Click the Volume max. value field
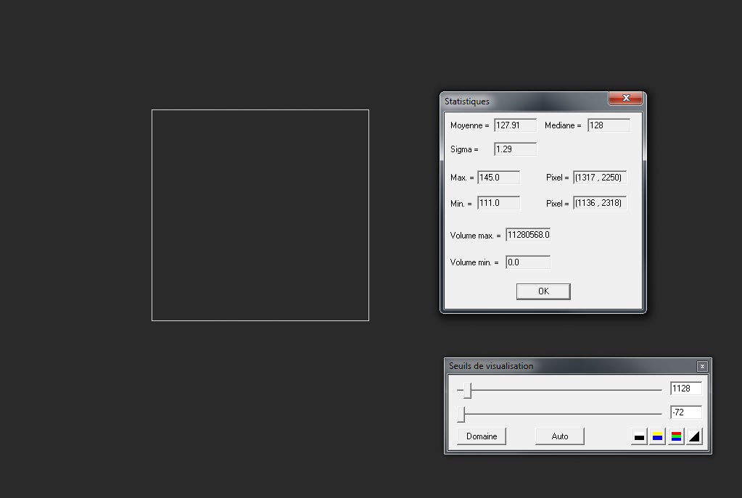 coord(527,235)
